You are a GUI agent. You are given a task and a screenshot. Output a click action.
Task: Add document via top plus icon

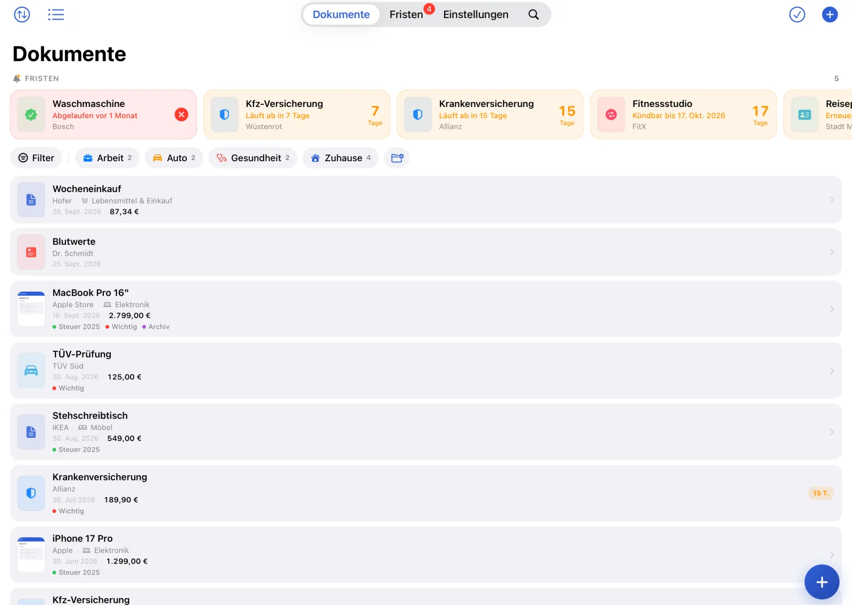[x=830, y=14]
